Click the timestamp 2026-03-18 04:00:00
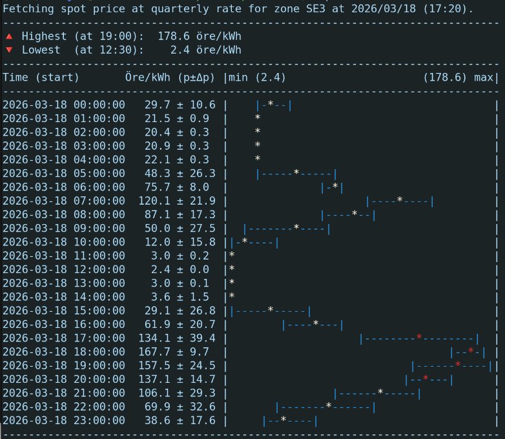 pos(64,159)
